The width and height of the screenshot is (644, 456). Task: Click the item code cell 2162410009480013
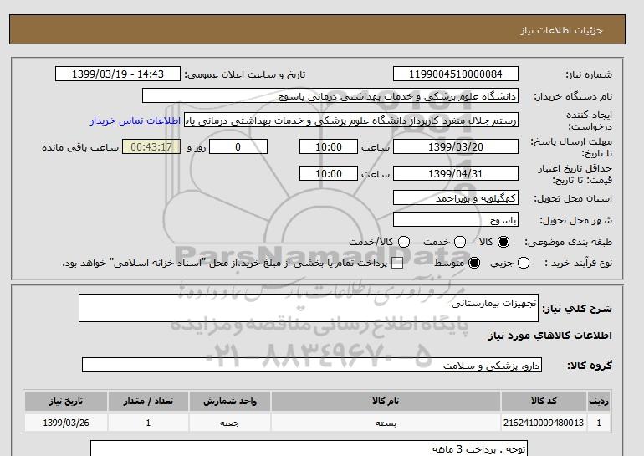tap(544, 423)
